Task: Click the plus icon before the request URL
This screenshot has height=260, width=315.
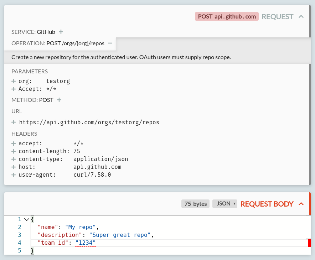Action: click(x=14, y=122)
